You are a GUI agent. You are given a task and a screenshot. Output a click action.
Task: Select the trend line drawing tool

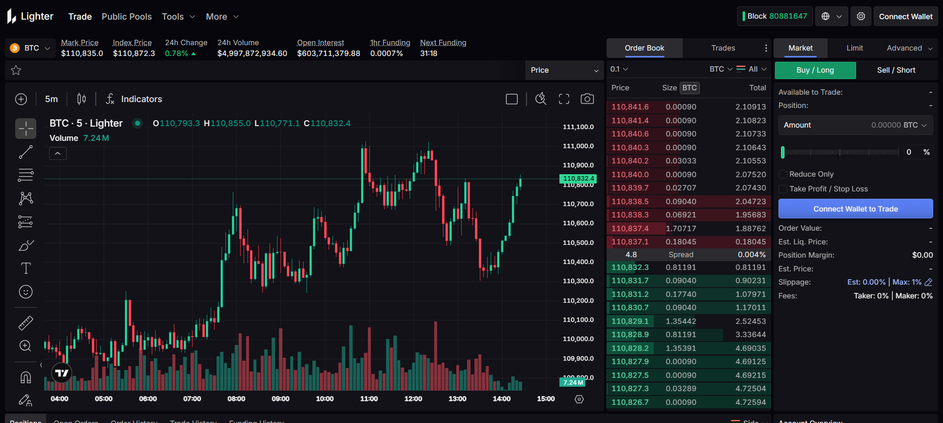coord(26,152)
